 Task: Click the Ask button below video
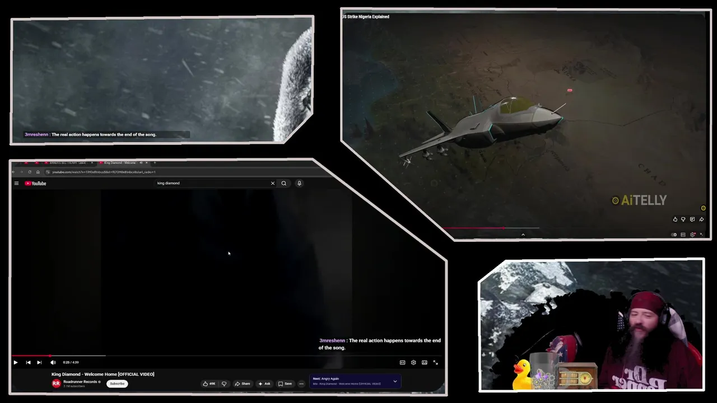[264, 383]
